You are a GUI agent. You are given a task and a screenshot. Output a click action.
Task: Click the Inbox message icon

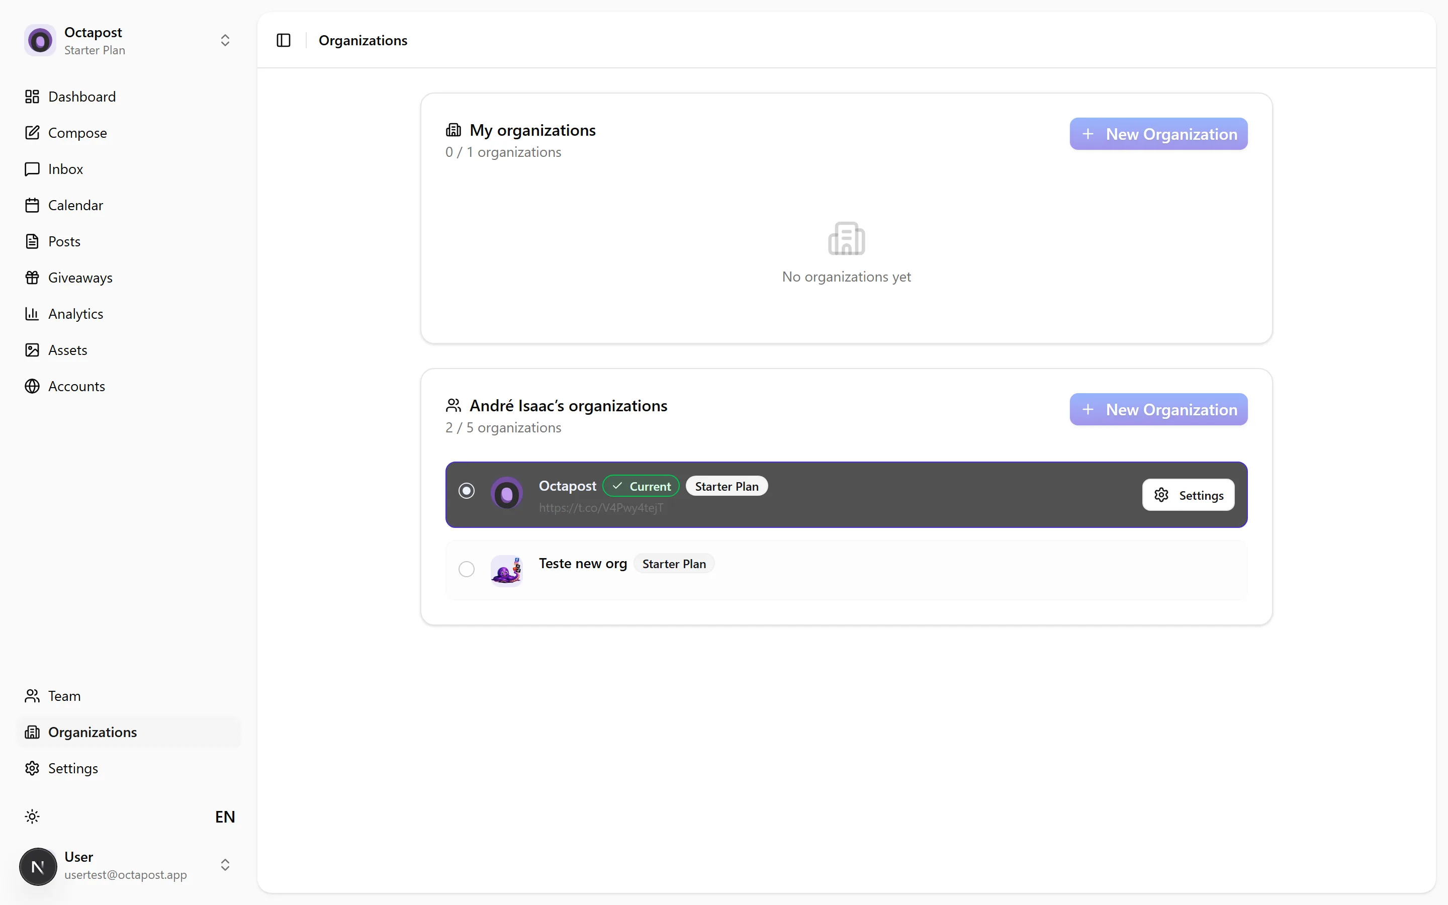[x=32, y=169]
